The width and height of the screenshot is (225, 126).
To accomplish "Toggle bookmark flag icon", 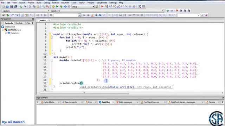I will (177, 11).
